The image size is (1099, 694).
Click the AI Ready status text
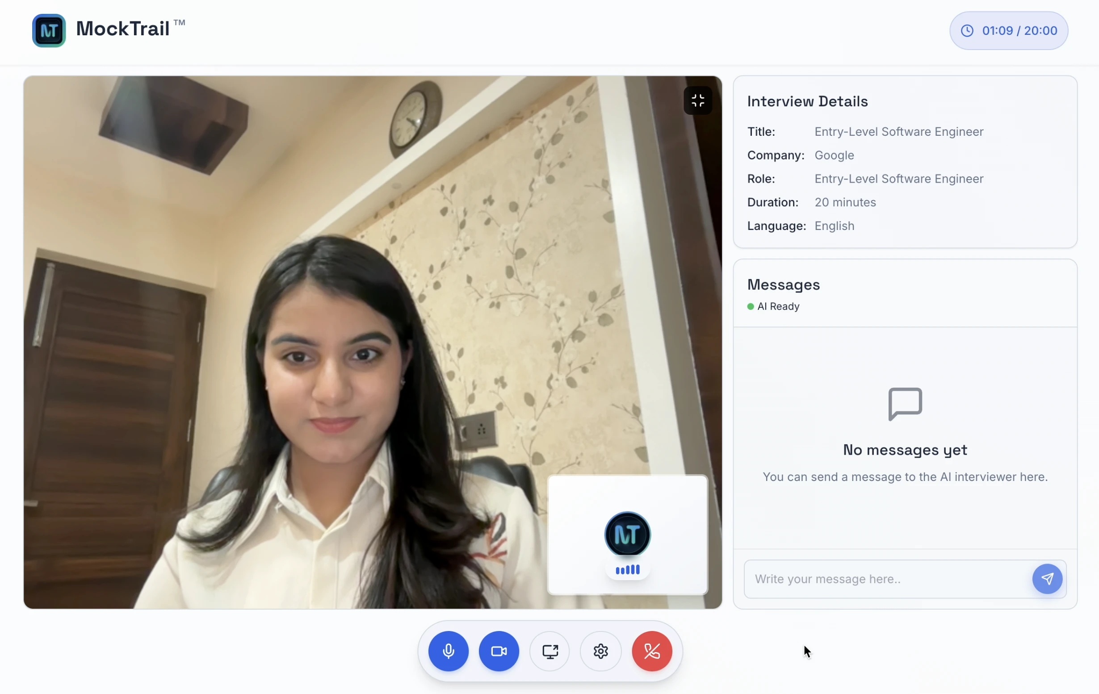778,306
